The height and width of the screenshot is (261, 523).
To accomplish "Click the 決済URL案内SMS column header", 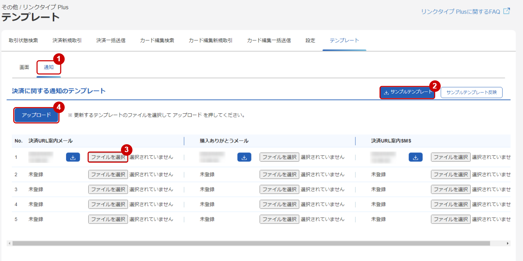I will (x=391, y=141).
